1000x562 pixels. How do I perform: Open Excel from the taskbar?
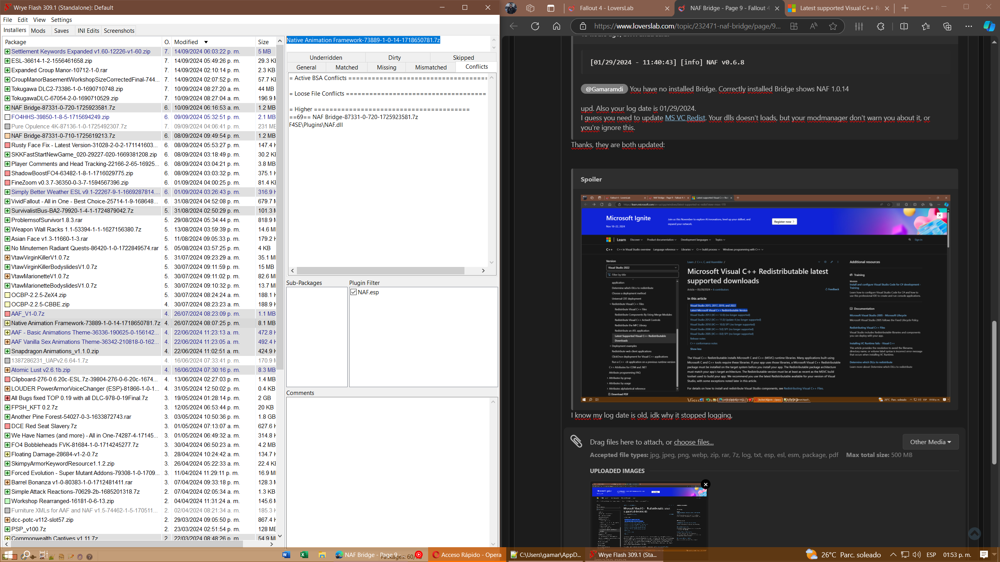(x=304, y=555)
